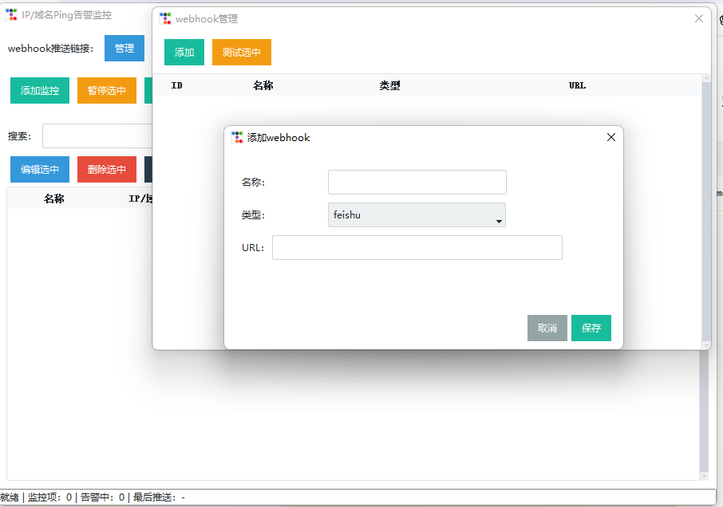Click the 添加监控 button
This screenshot has width=723, height=507.
pyautogui.click(x=40, y=91)
